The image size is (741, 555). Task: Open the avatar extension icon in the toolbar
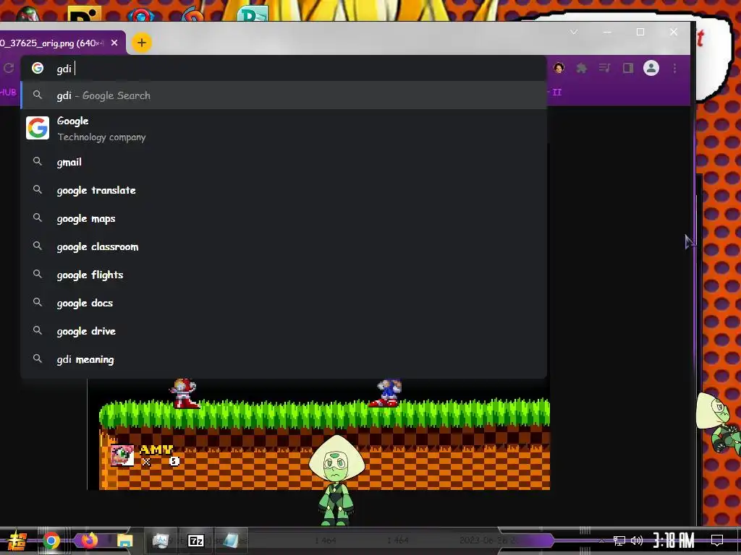[559, 68]
